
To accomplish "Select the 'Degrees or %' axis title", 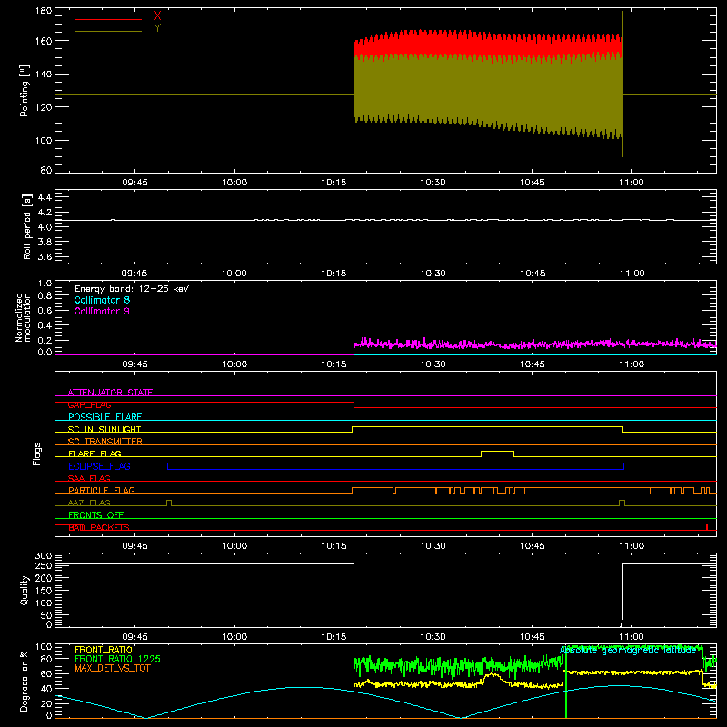I will tap(24, 681).
